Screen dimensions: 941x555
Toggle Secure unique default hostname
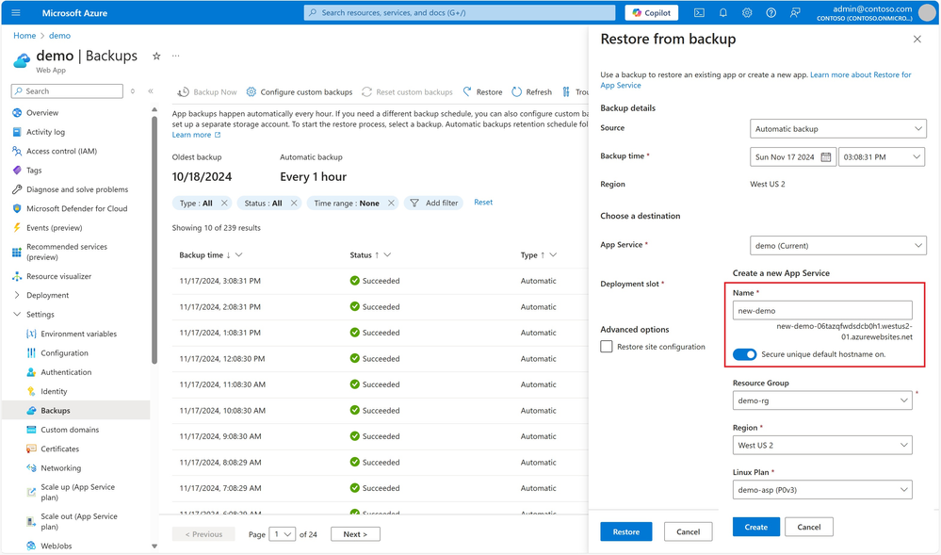click(744, 354)
